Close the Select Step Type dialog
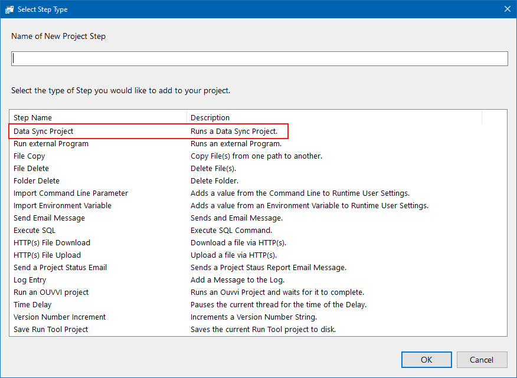 [508, 9]
